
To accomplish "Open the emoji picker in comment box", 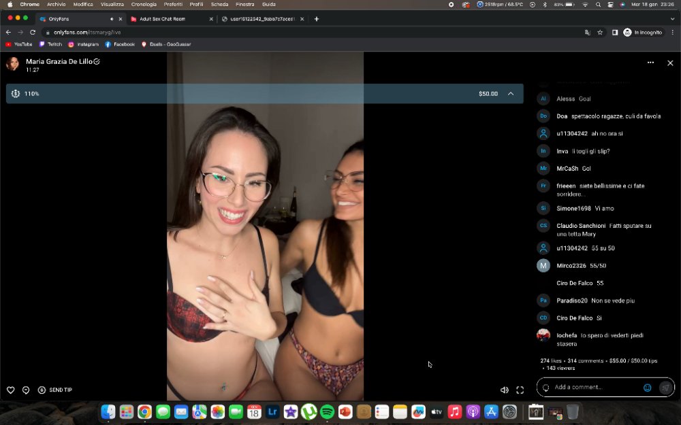I will [647, 388].
